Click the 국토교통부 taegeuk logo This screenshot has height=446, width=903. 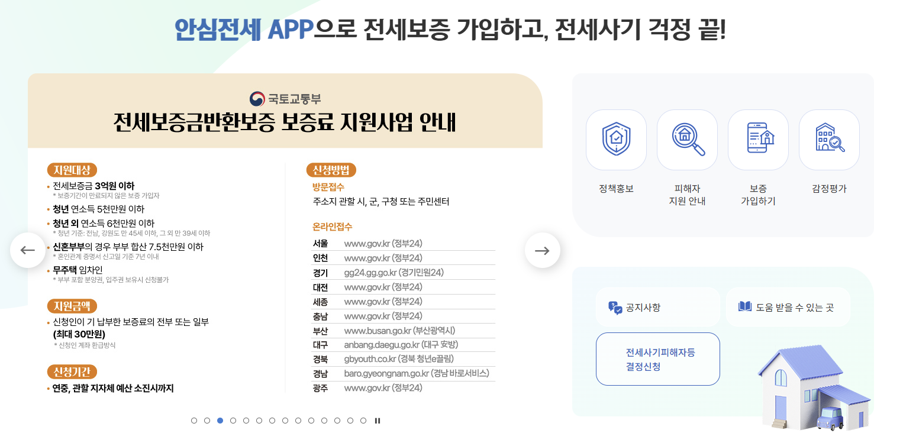point(257,99)
